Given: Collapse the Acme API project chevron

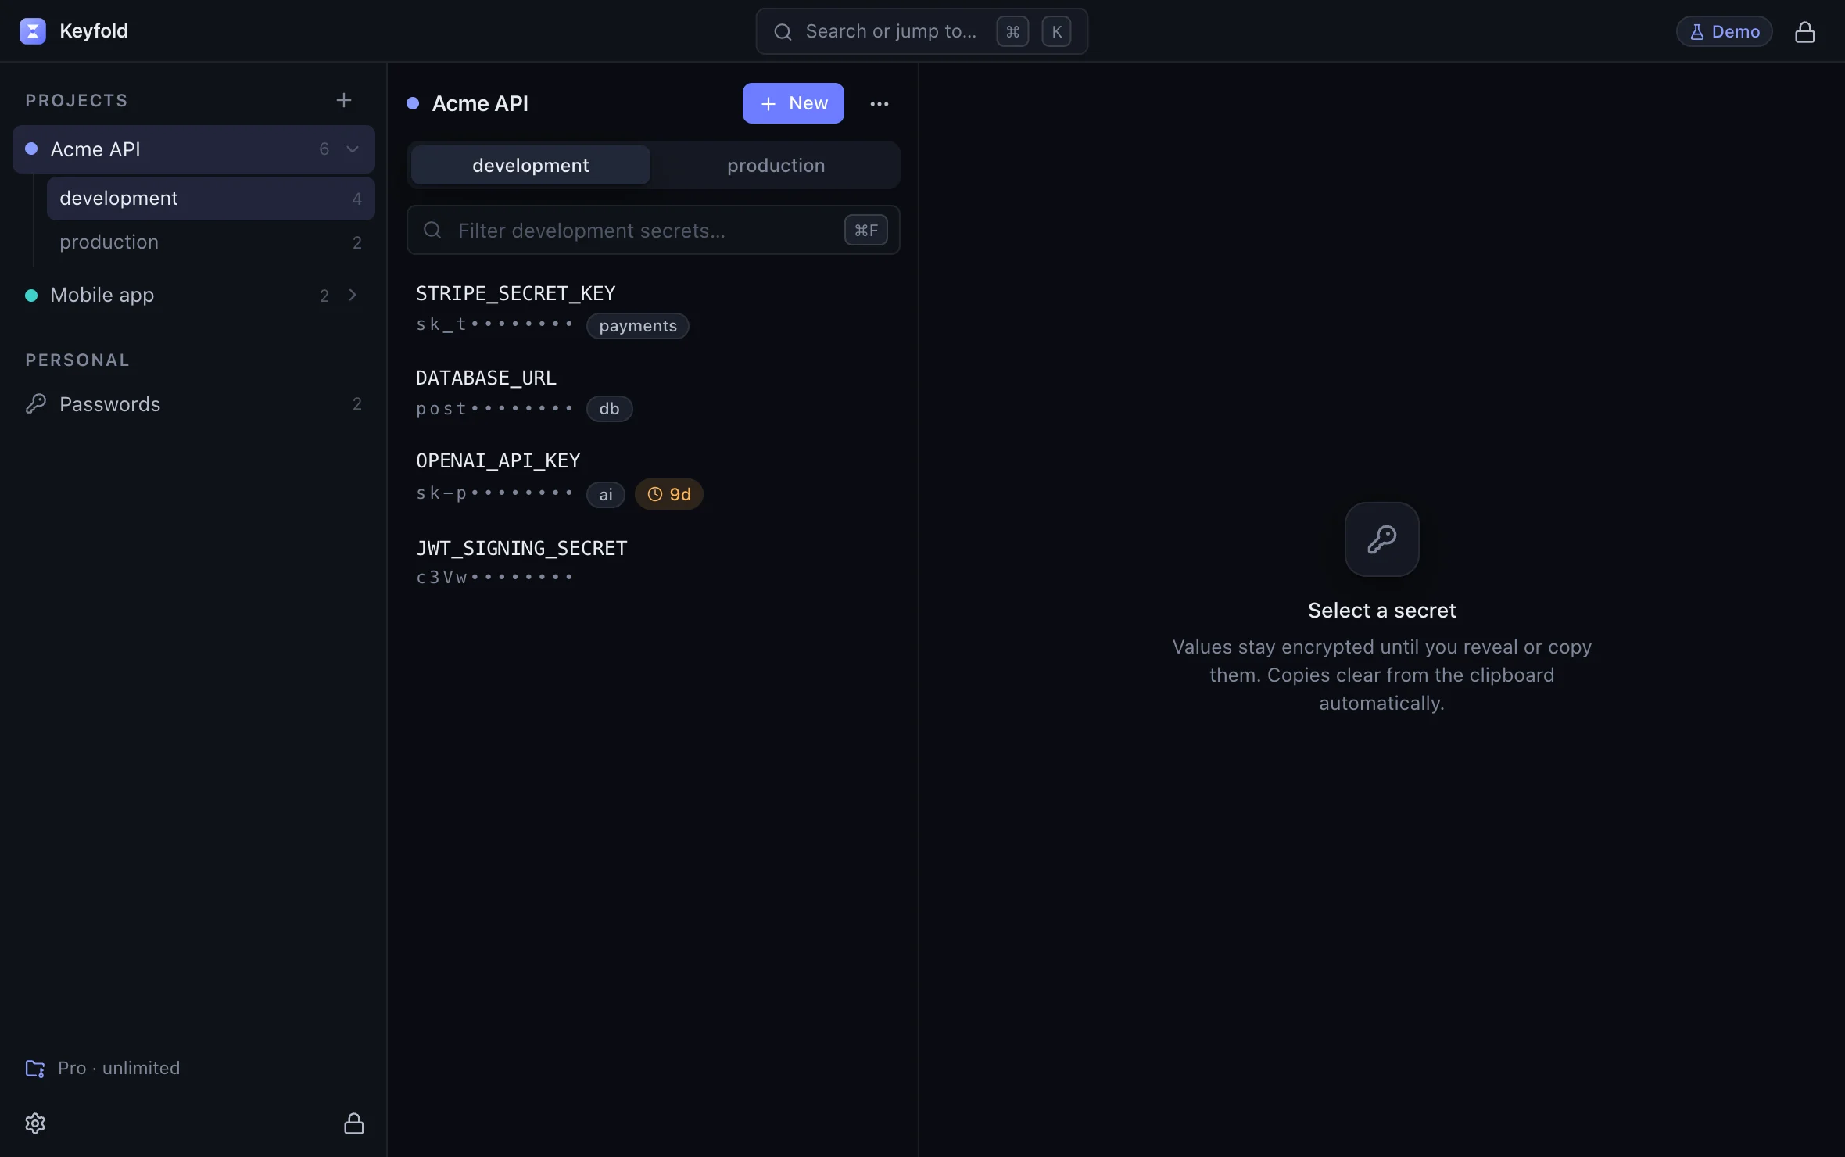Looking at the screenshot, I should click(353, 149).
